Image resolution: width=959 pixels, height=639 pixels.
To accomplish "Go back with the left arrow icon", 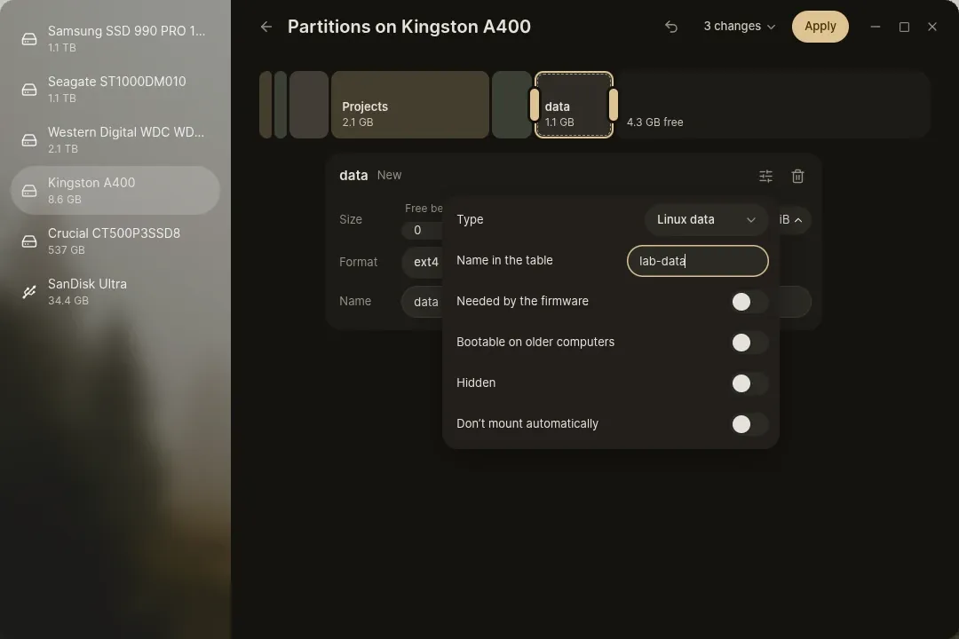I will click(x=266, y=27).
